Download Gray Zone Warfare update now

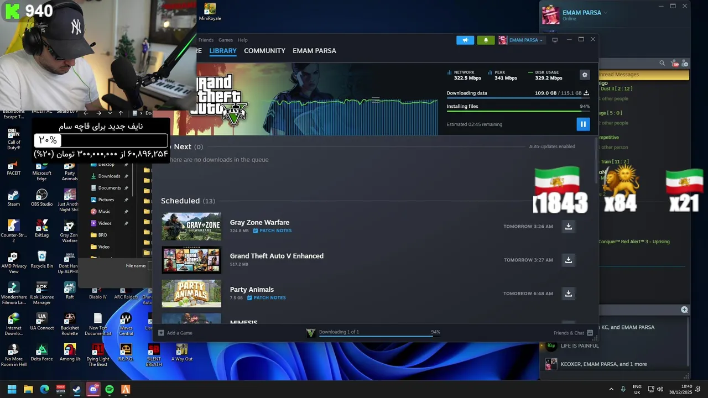(568, 227)
